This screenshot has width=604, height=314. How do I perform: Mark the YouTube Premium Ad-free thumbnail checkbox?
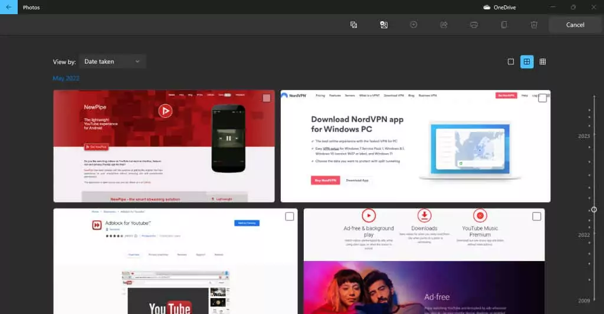click(x=536, y=216)
